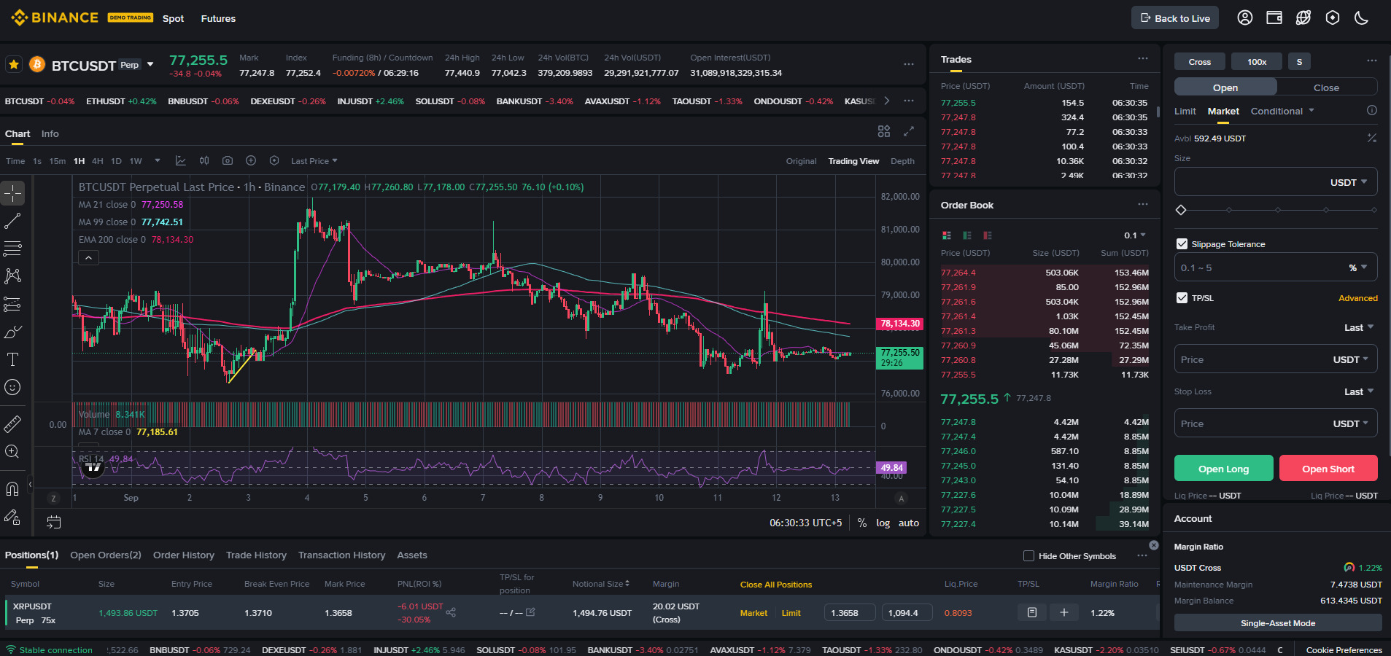The height and width of the screenshot is (656, 1391).
Task: Open the technical indicators chart icon
Action: [181, 160]
